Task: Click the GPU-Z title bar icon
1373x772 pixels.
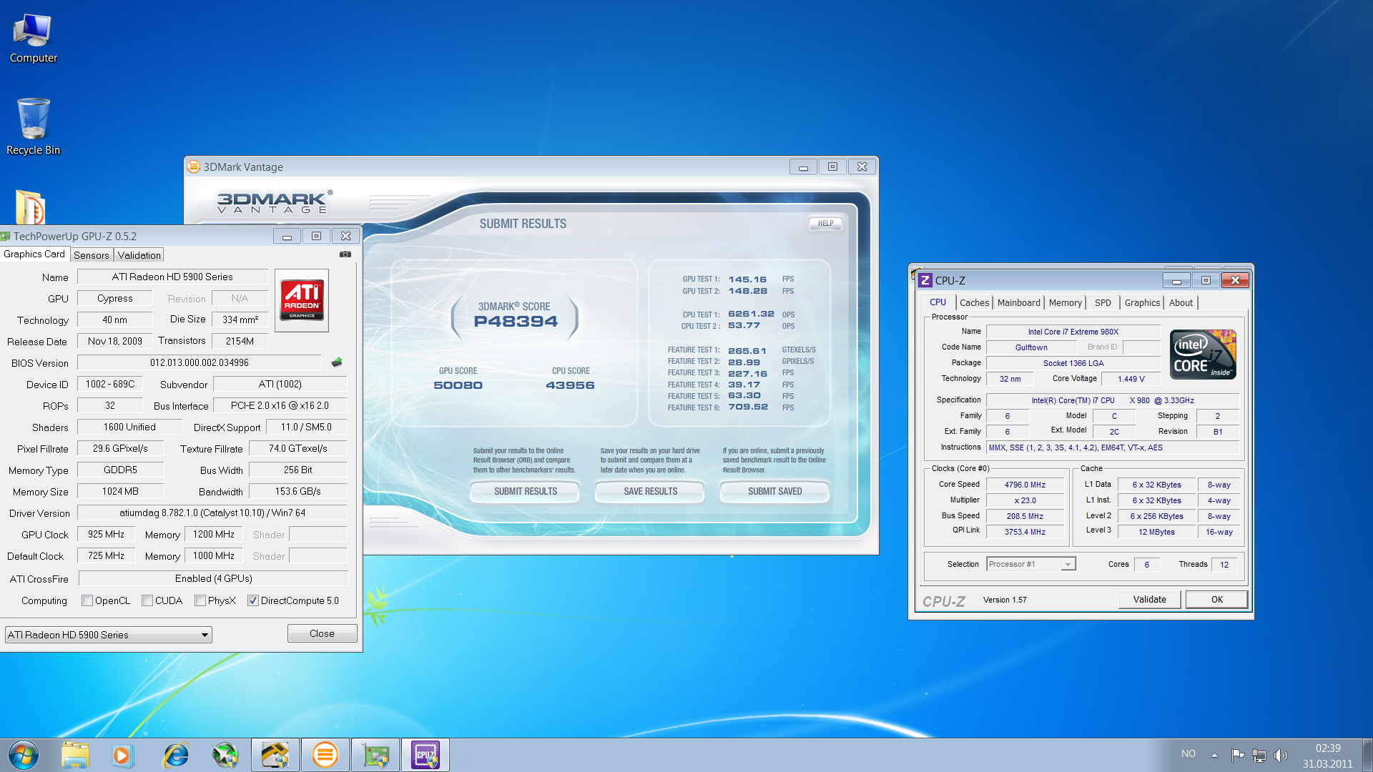Action: [x=6, y=236]
